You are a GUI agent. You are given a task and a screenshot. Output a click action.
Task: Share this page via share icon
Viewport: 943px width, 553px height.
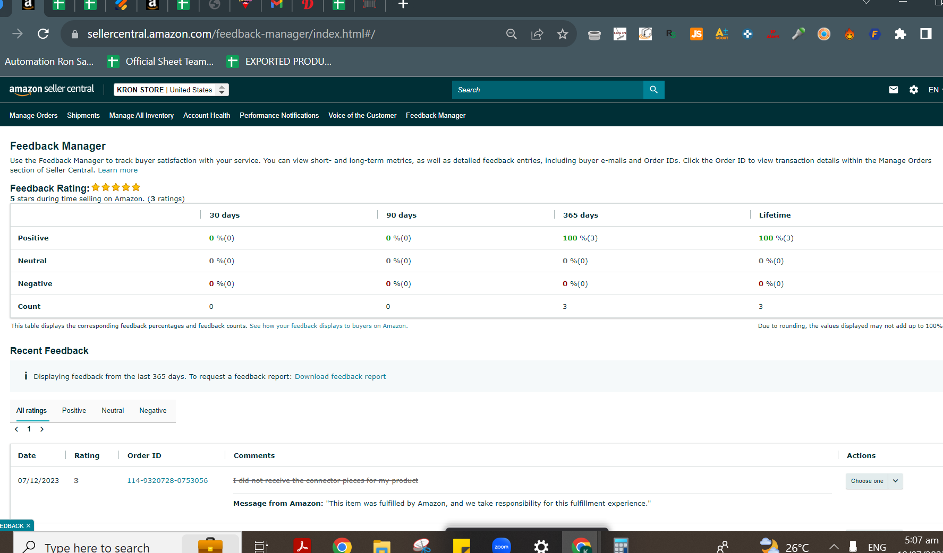coord(537,34)
